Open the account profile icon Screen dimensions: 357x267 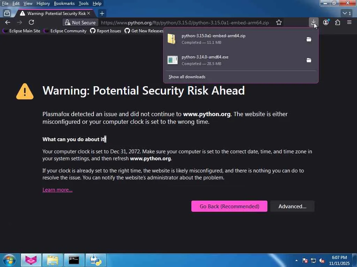click(x=326, y=22)
